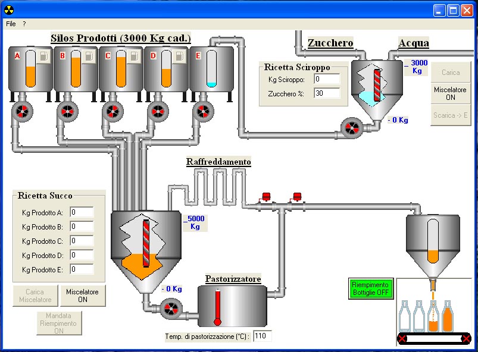Toggle Miscelatore ON in Ricetta Sciroppo section
This screenshot has height=352, width=478.
click(x=449, y=94)
